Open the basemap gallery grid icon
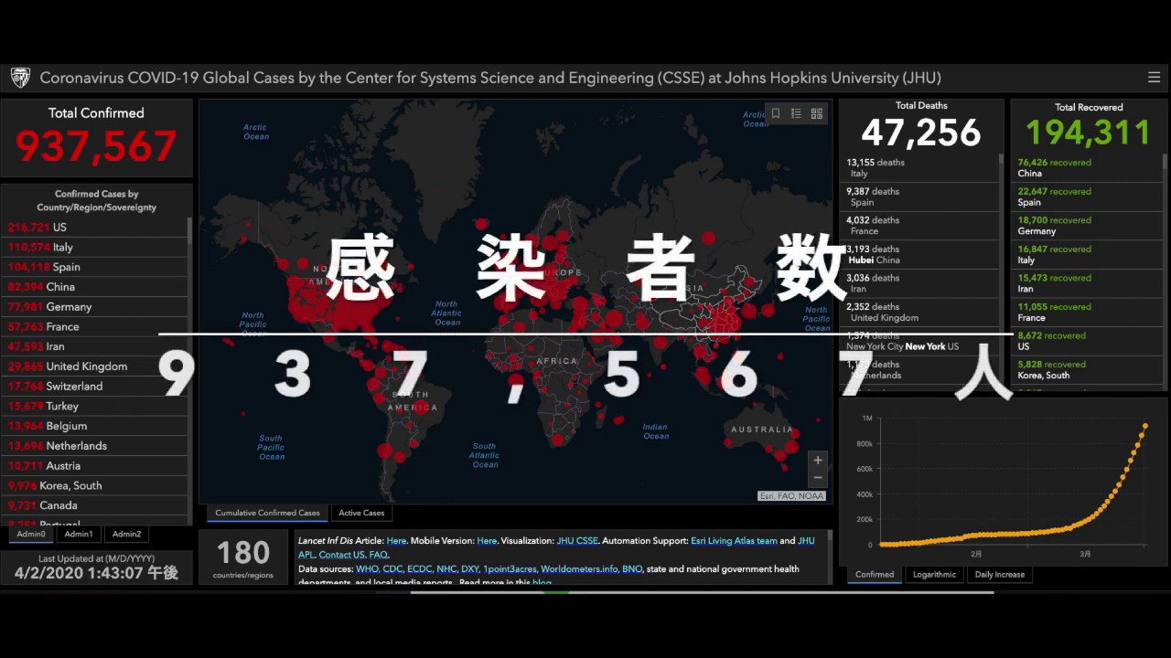This screenshot has height=658, width=1171. (817, 114)
